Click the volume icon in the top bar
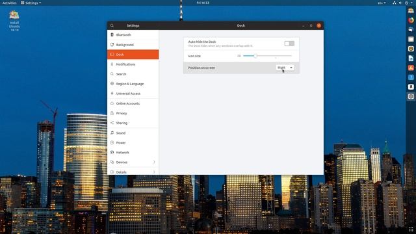Image resolution: width=416 pixels, height=234 pixels. [400, 3]
